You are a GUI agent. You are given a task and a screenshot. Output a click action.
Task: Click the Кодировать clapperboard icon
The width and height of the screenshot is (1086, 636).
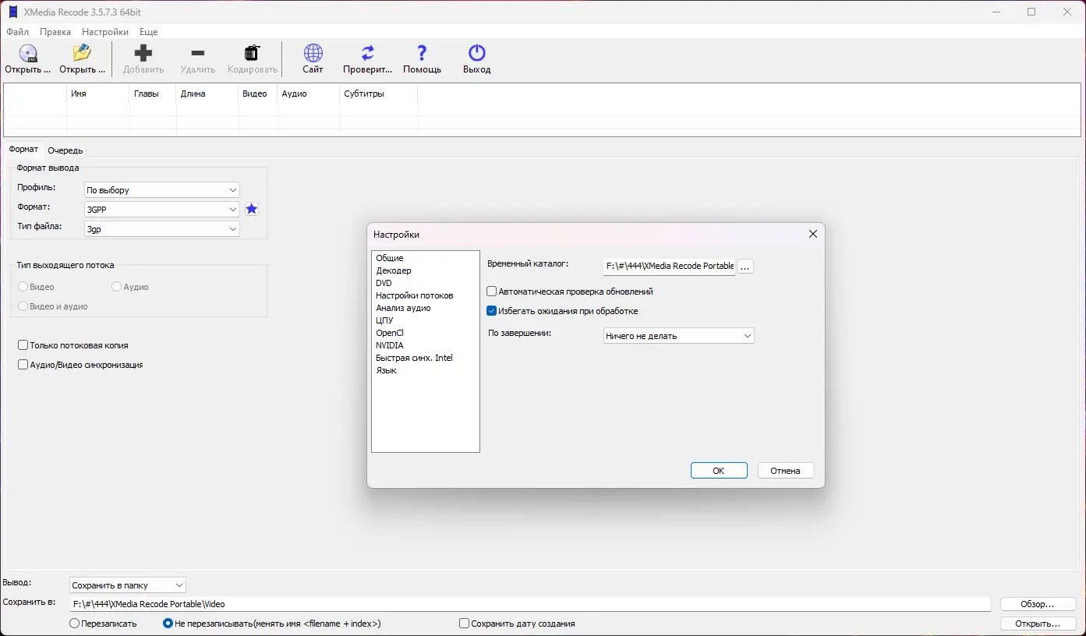coord(252,54)
